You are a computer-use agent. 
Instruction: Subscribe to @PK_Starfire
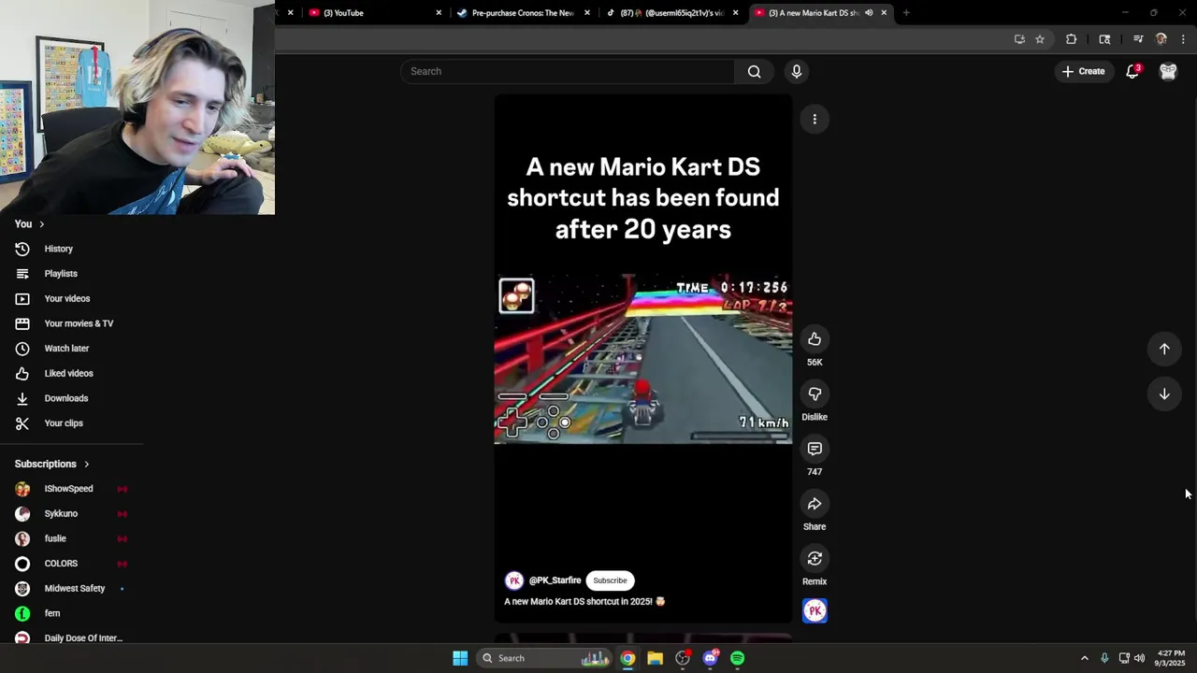point(610,580)
